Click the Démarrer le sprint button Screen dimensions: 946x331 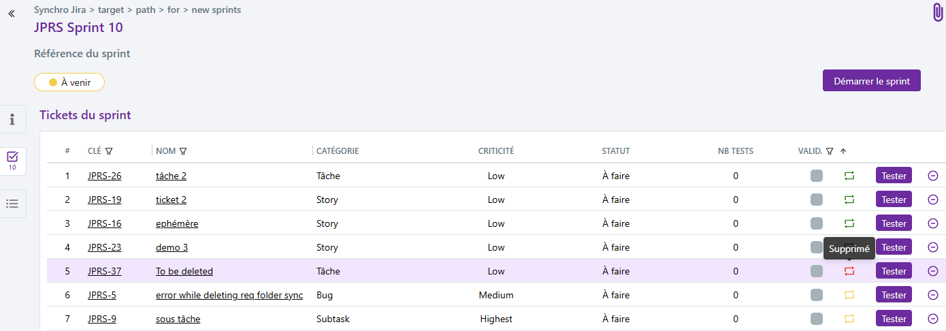[x=872, y=80]
